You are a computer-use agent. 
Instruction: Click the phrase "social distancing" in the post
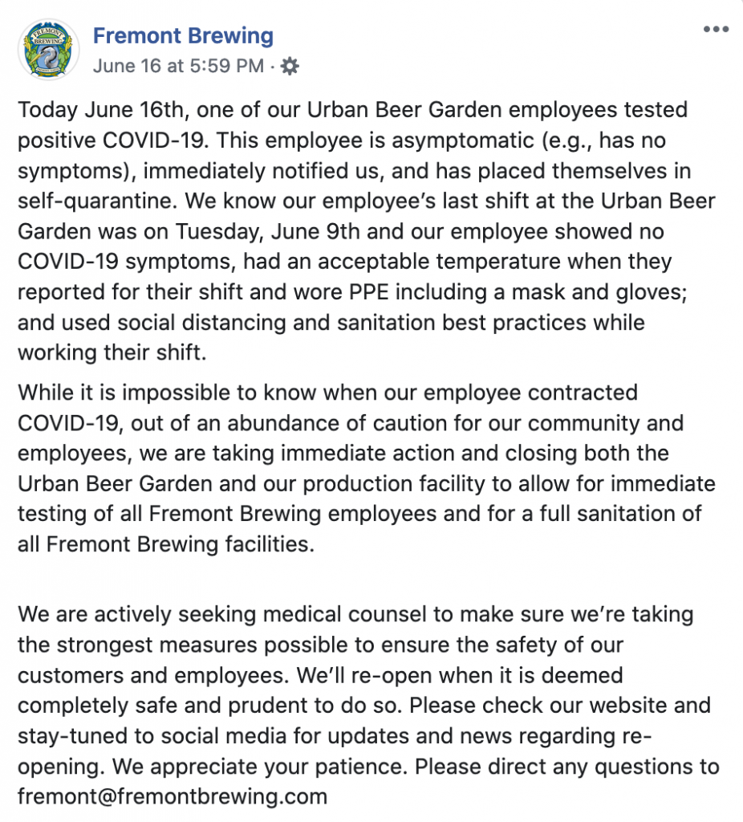[x=201, y=323]
